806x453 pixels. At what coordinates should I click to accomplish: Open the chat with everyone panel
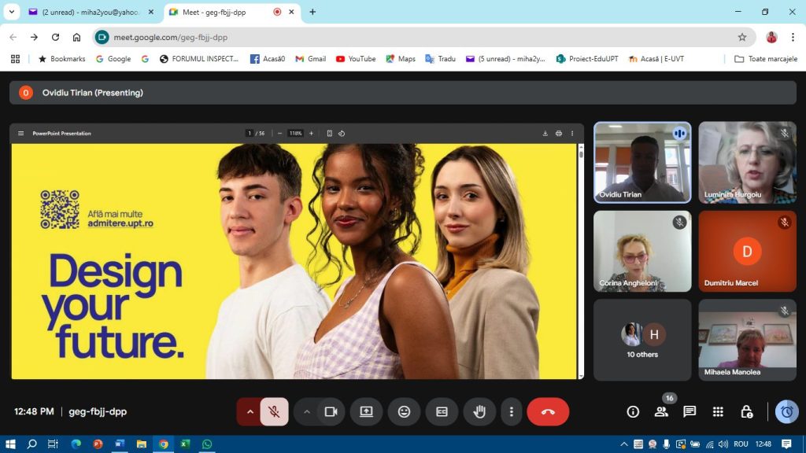tap(690, 411)
